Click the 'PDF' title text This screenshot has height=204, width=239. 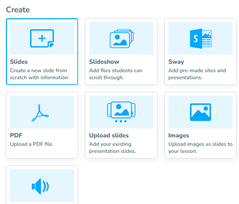pyautogui.click(x=16, y=135)
